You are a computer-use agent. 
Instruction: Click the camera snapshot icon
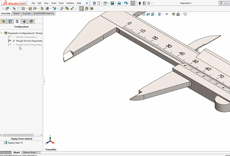(x=91, y=8)
